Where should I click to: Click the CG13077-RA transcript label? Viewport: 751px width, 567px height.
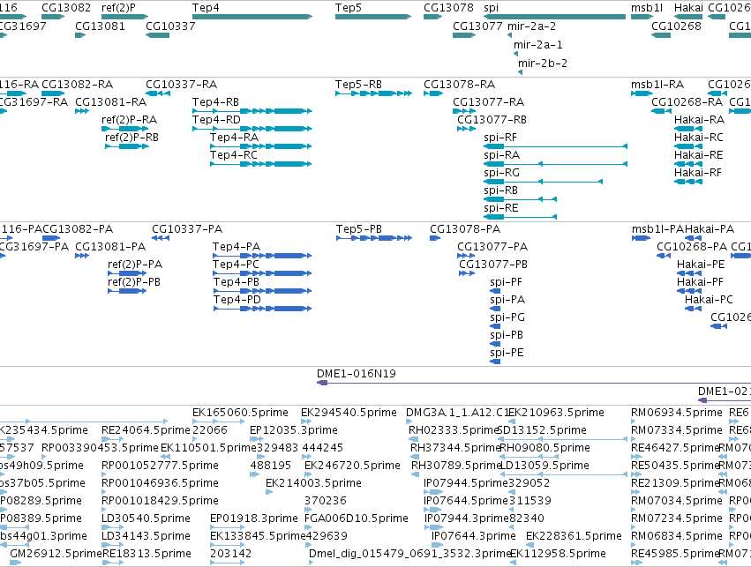click(488, 102)
